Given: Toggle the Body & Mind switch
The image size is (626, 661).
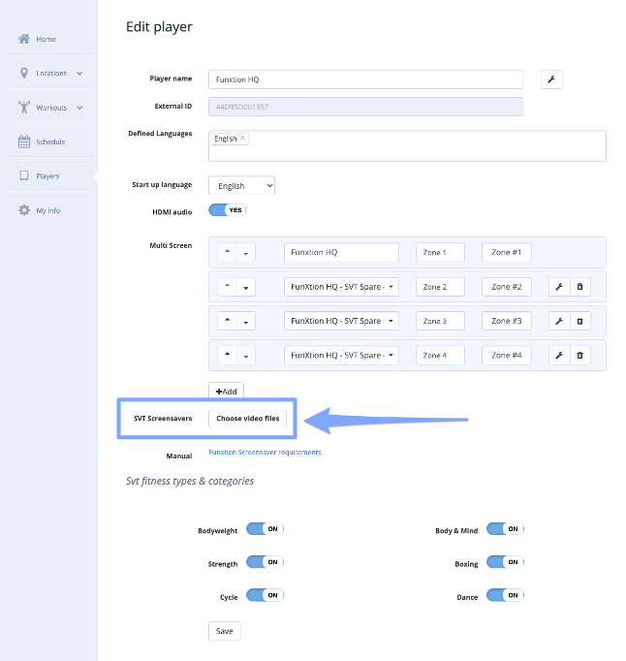Looking at the screenshot, I should coord(505,528).
